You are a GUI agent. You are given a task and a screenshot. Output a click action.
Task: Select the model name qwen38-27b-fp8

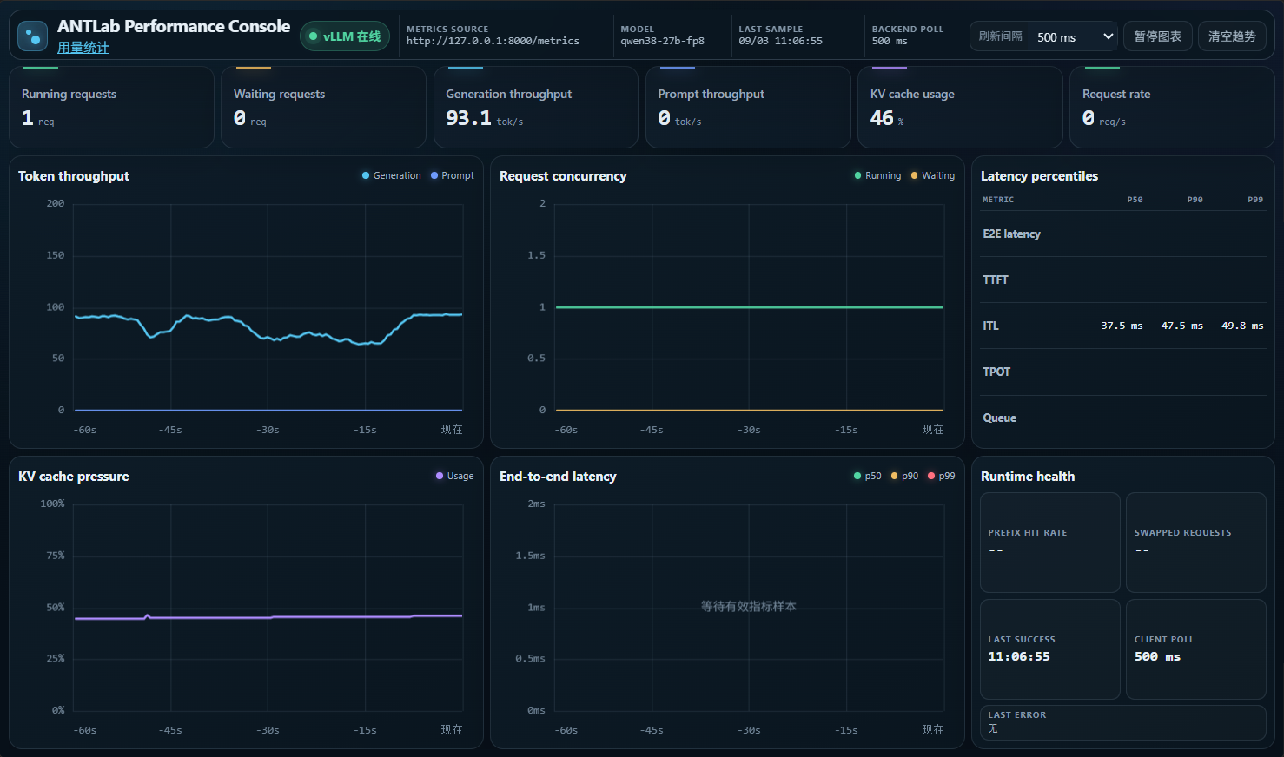[x=662, y=41]
